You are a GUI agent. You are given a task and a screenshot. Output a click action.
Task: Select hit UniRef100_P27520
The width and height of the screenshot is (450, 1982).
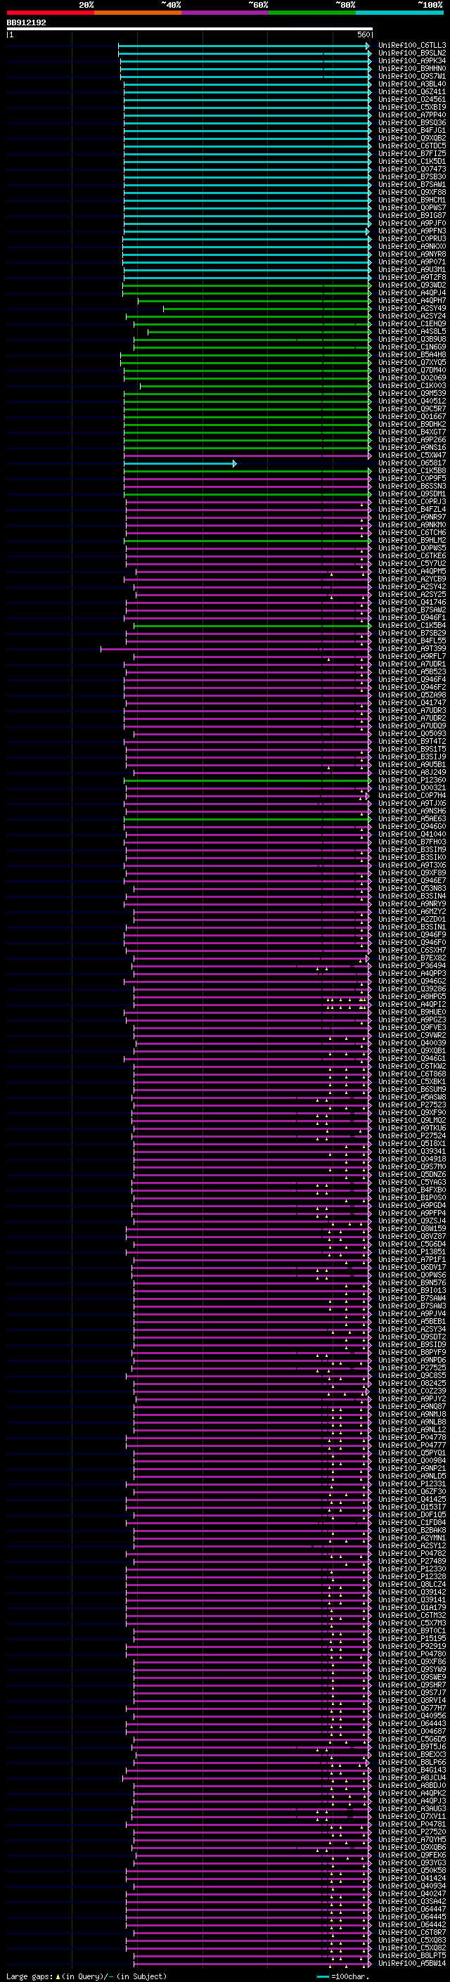(411, 1832)
